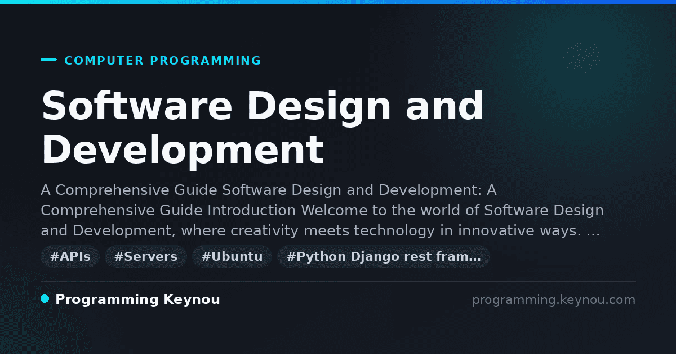
Task: Click the Programming Keynou site name
Action: pyautogui.click(x=137, y=299)
